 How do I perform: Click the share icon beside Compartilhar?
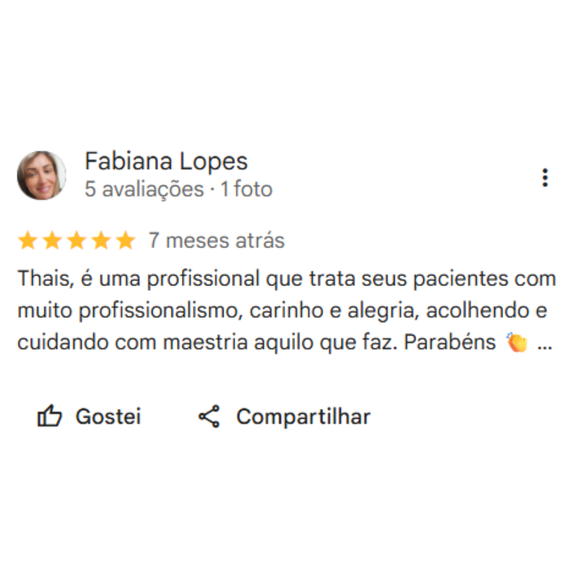pos(209,417)
